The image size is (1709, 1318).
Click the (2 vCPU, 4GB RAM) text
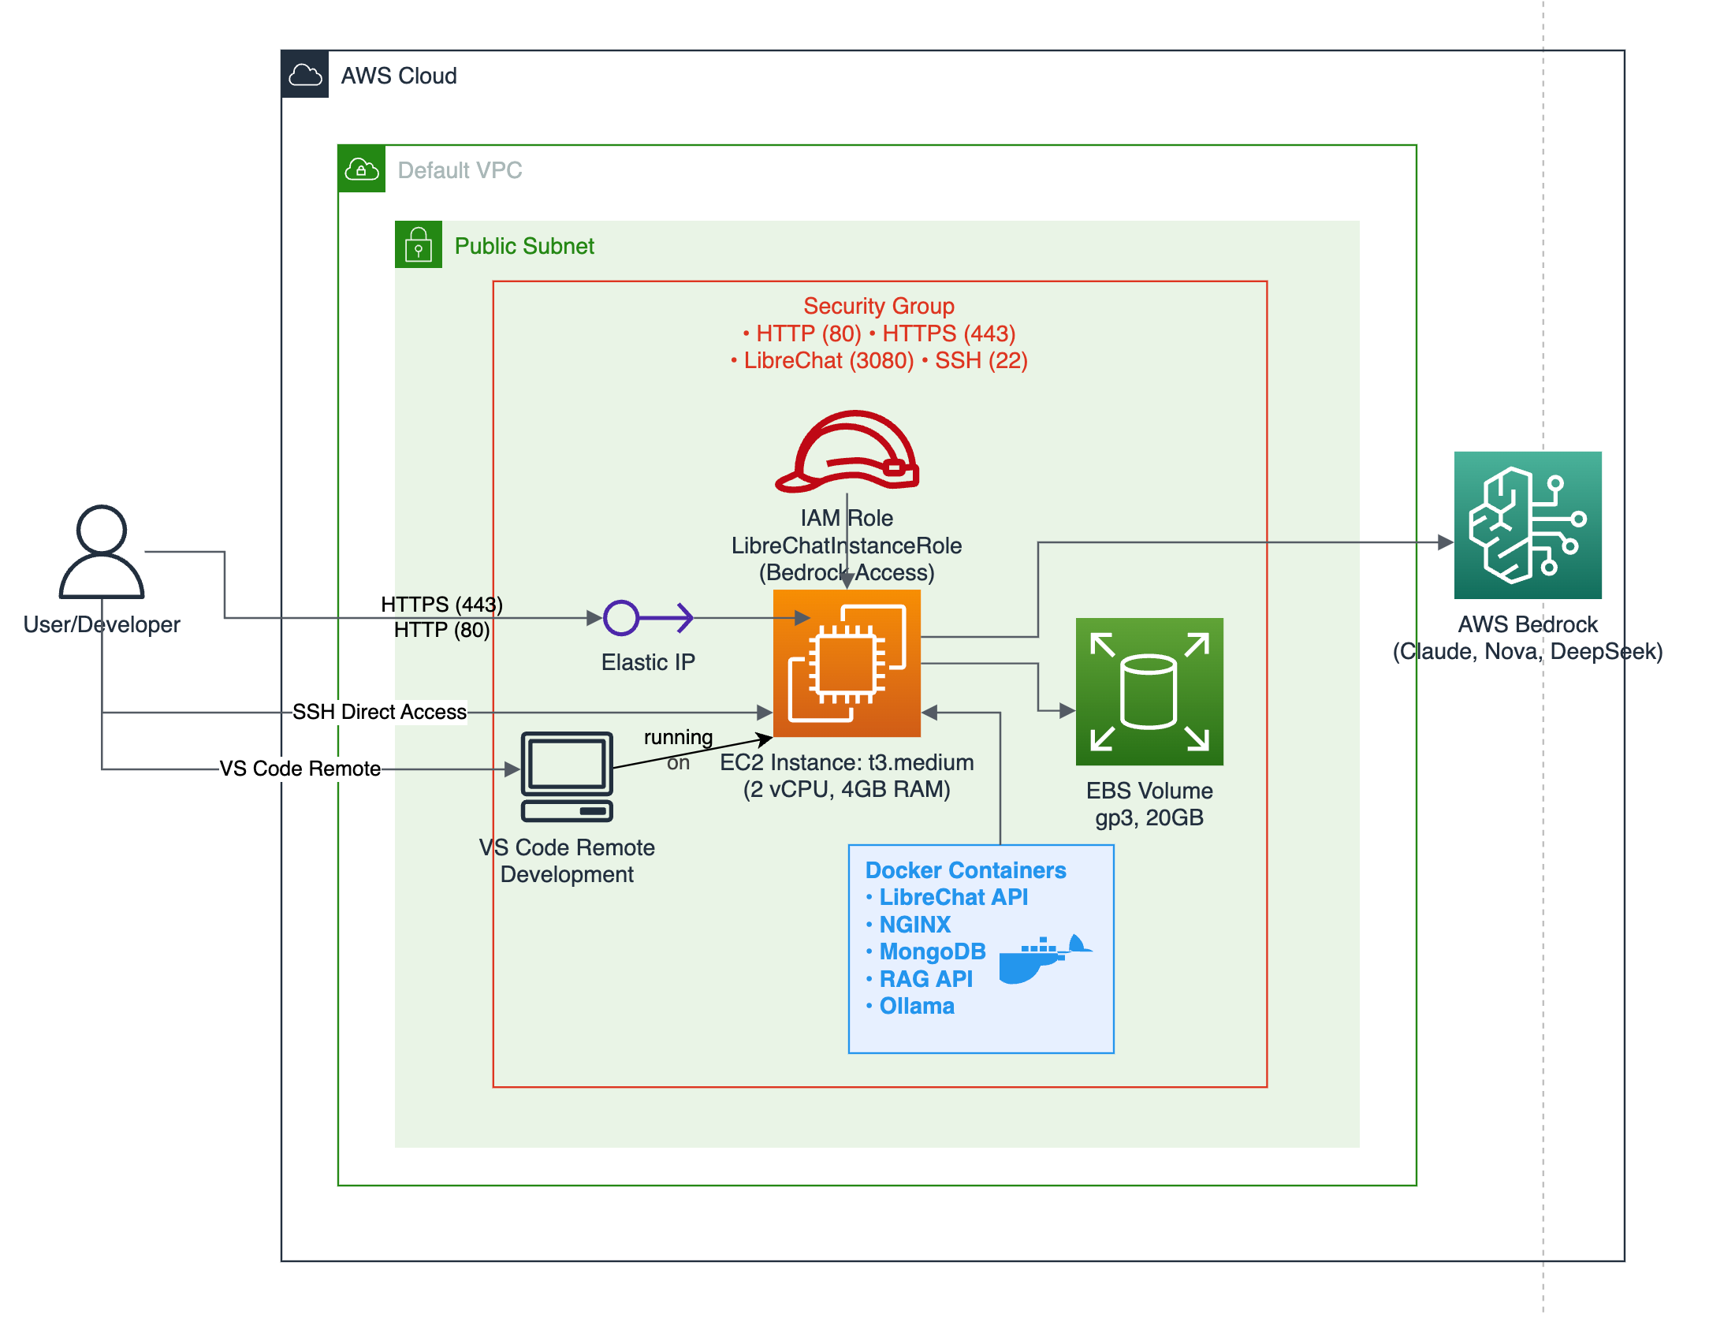point(847,789)
